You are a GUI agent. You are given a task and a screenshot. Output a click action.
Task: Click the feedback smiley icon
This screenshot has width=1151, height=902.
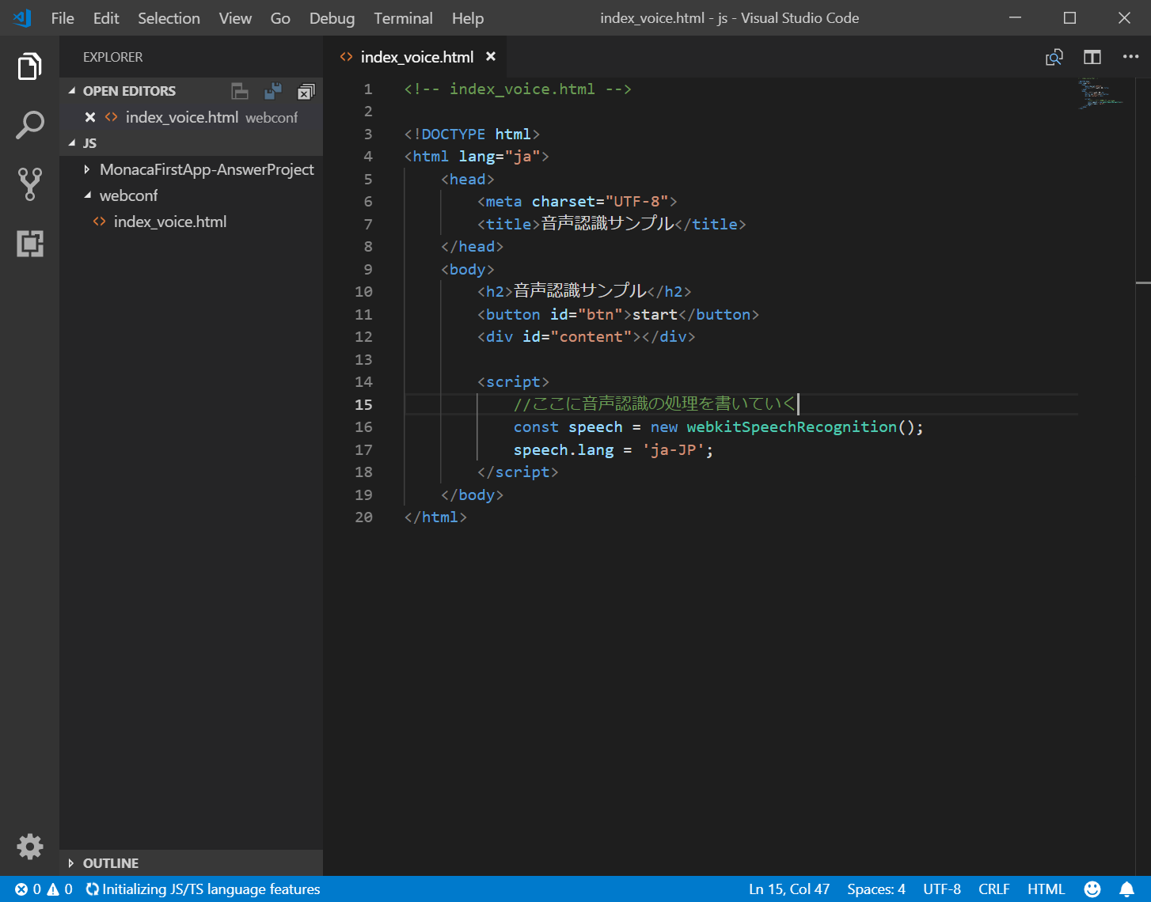tap(1092, 889)
